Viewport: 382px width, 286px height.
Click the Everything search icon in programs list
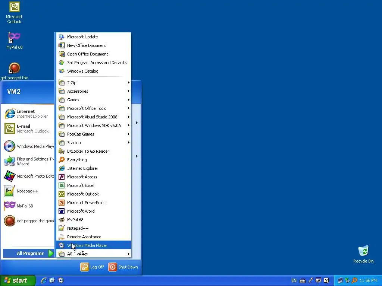[x=62, y=160]
